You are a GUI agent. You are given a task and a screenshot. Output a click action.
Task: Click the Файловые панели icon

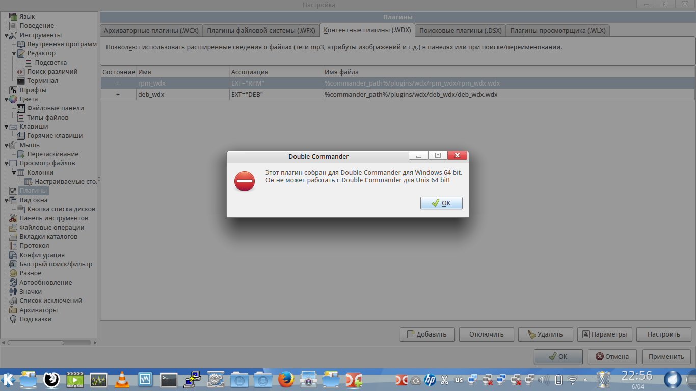21,108
